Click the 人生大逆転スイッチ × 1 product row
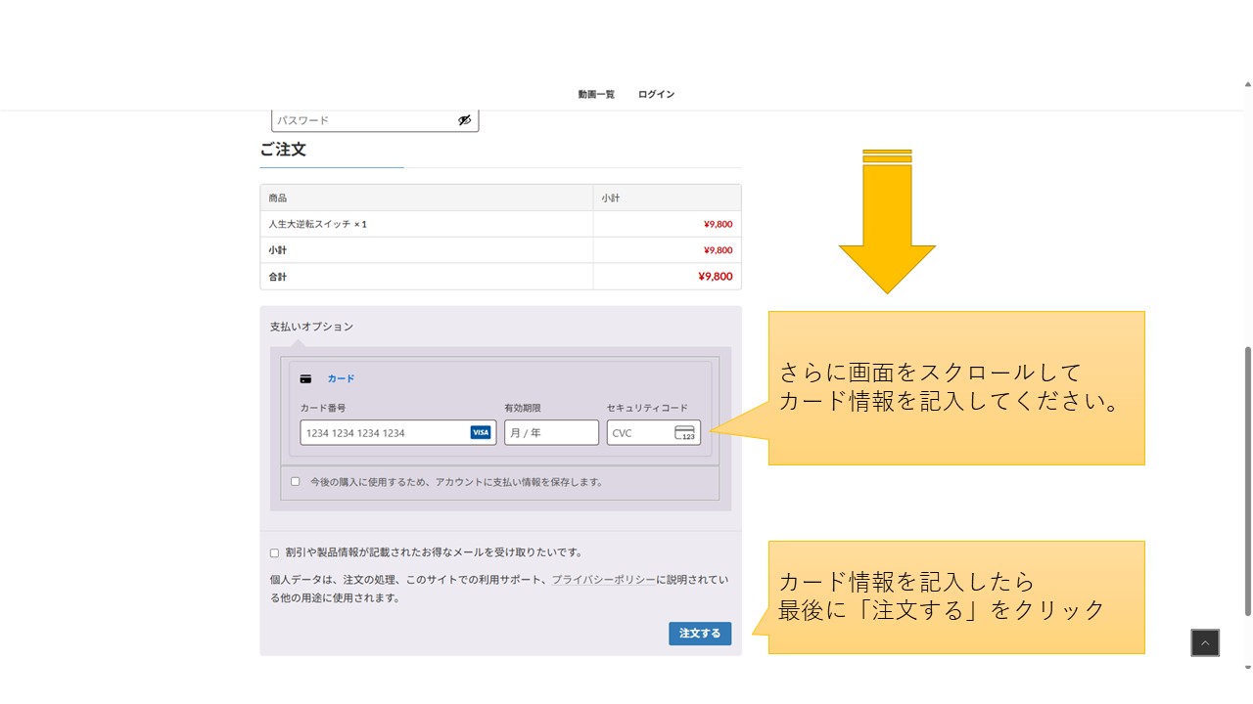 click(500, 224)
